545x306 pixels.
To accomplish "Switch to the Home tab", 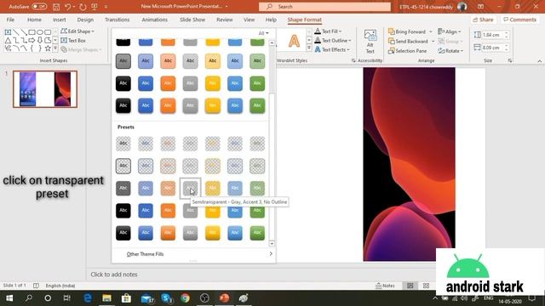I will pyautogui.click(x=34, y=20).
